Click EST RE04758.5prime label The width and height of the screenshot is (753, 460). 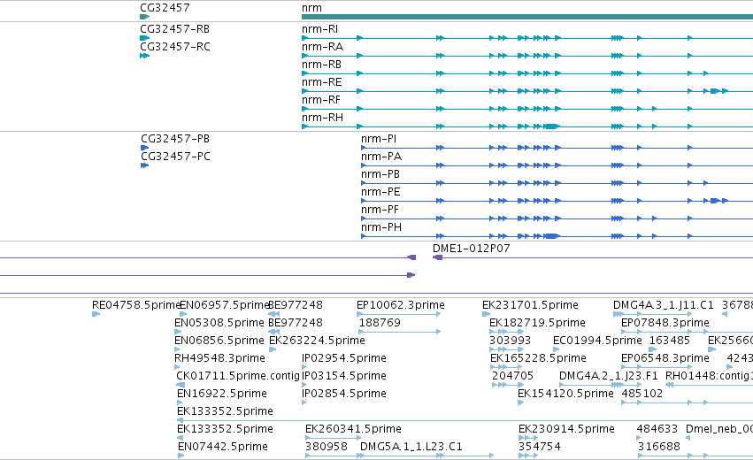[x=136, y=305]
